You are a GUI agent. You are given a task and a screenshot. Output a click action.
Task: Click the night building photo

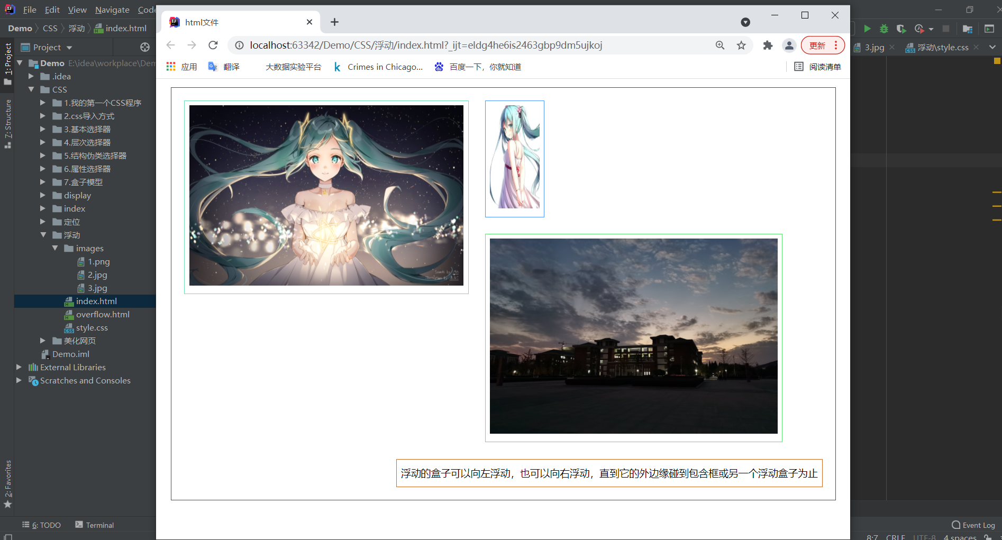[634, 336]
